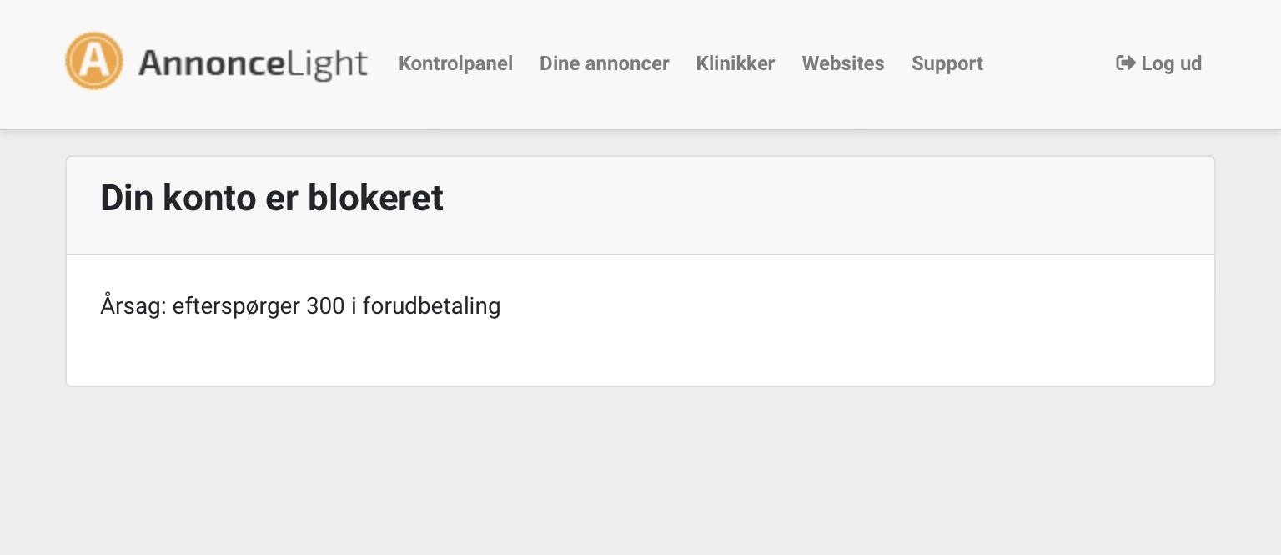Open the Support page
Image resolution: width=1281 pixels, height=555 pixels.
[947, 64]
